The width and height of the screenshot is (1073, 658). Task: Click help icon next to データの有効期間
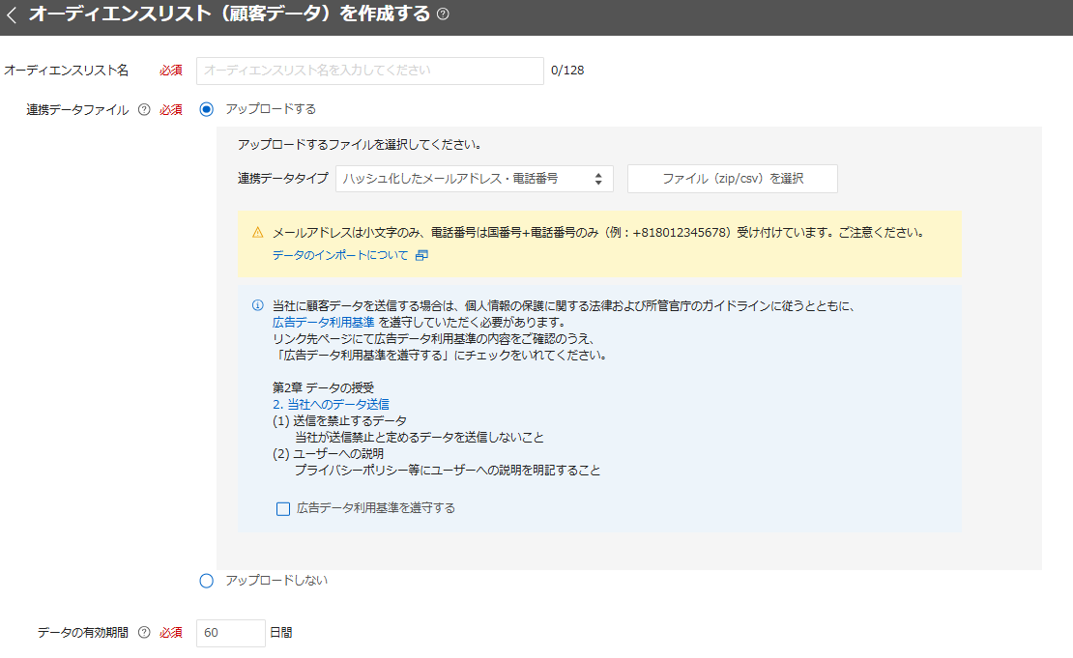[x=144, y=633]
